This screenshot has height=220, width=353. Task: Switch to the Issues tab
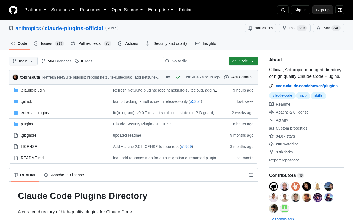coord(49,43)
